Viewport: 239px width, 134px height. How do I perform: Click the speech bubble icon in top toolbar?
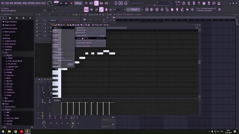(214, 3)
